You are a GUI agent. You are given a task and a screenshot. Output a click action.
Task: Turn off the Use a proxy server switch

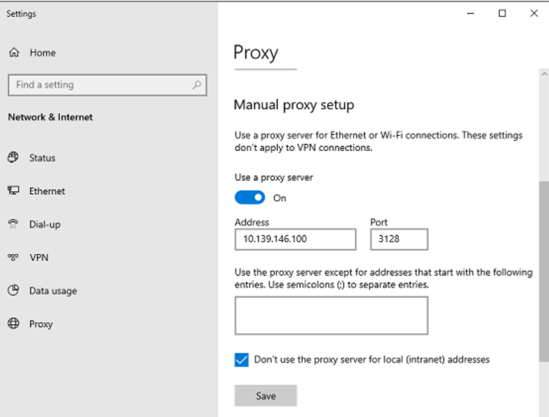[x=250, y=198]
